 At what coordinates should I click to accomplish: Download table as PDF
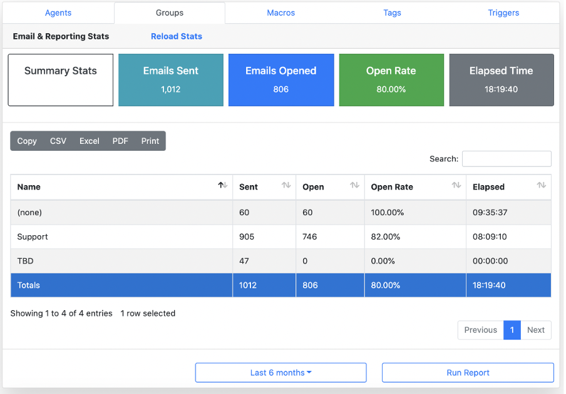click(x=120, y=141)
